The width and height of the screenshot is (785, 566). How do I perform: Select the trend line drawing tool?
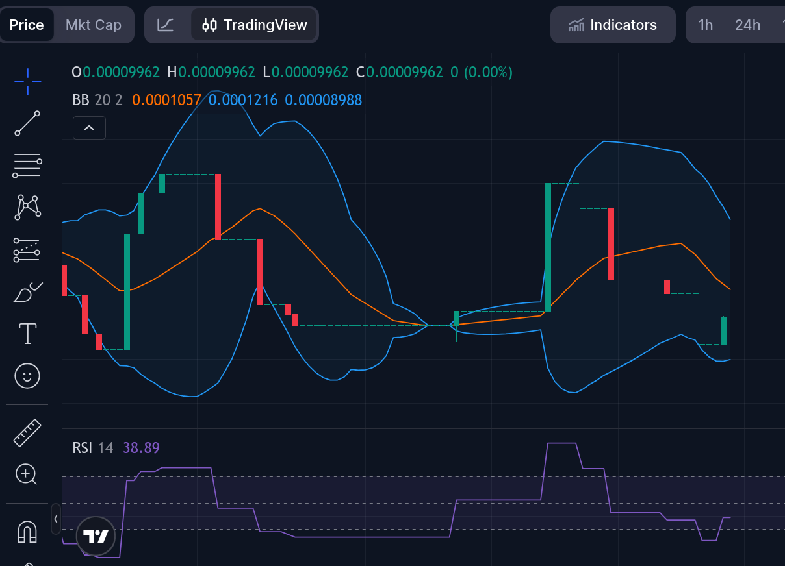[x=27, y=123]
